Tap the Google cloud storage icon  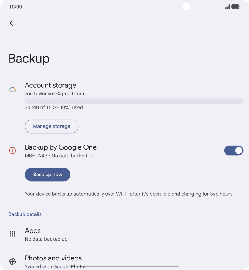point(12,89)
